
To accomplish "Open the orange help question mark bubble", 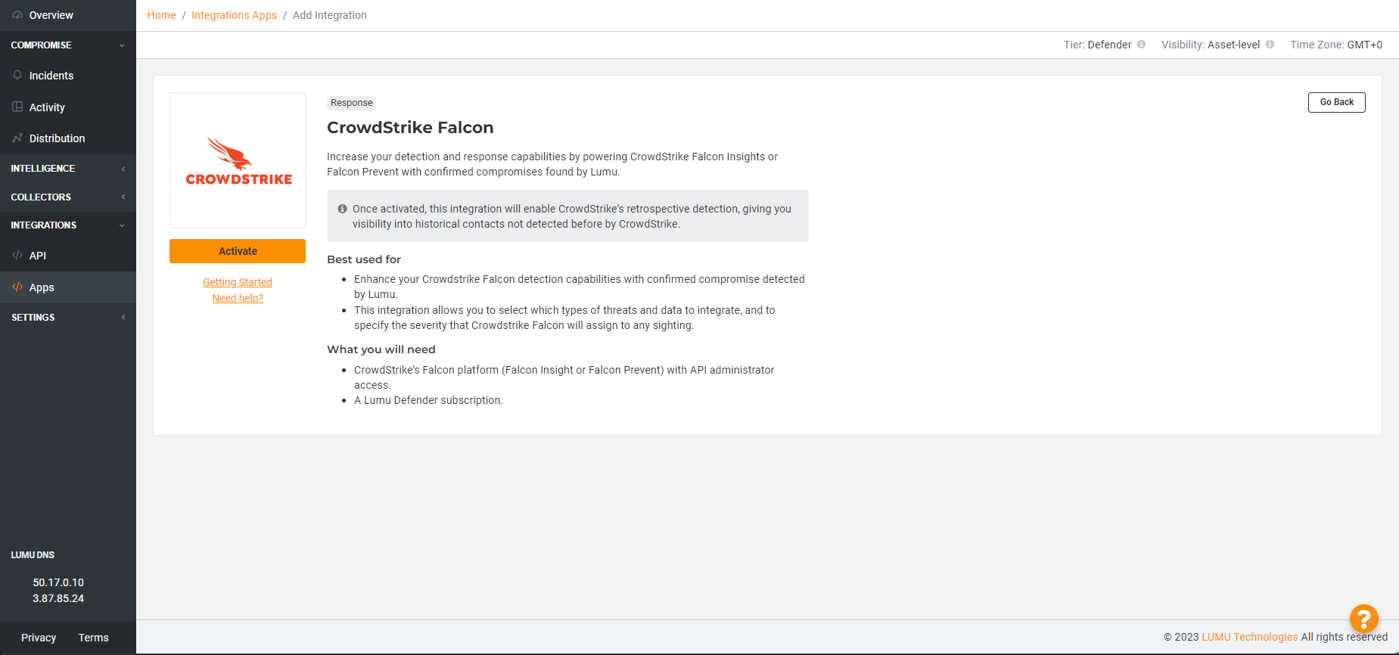I will (x=1363, y=619).
